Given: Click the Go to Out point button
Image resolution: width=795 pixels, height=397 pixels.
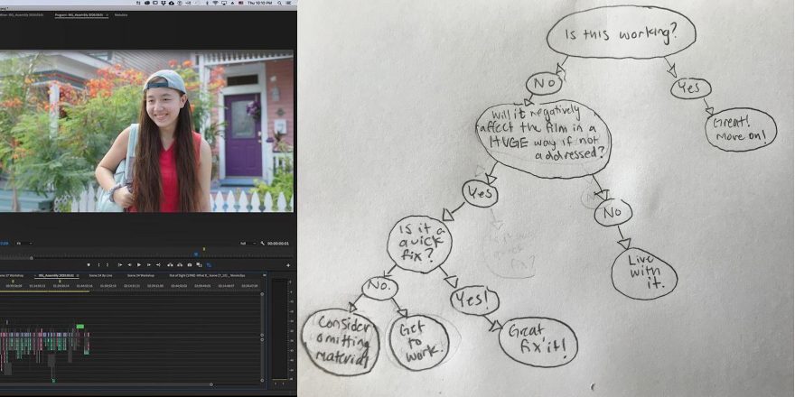Looking at the screenshot, I should point(159,264).
